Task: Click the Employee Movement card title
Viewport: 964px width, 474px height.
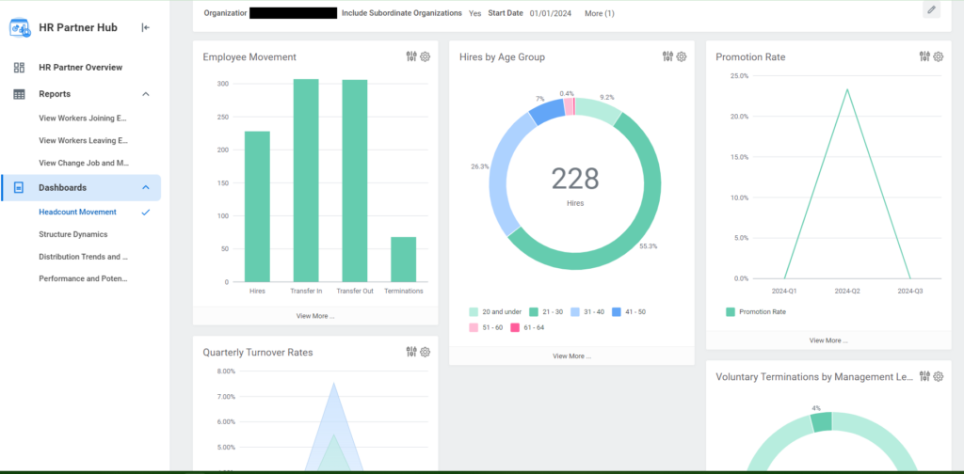Action: (x=249, y=57)
